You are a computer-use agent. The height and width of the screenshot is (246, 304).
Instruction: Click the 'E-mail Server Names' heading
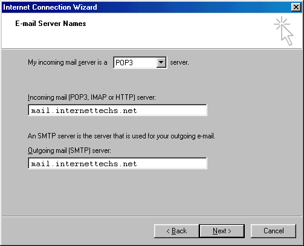click(x=51, y=24)
